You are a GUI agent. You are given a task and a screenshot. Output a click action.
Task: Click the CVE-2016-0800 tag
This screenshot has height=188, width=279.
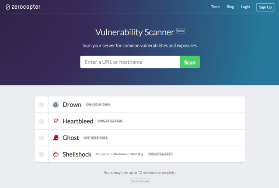[98, 105]
